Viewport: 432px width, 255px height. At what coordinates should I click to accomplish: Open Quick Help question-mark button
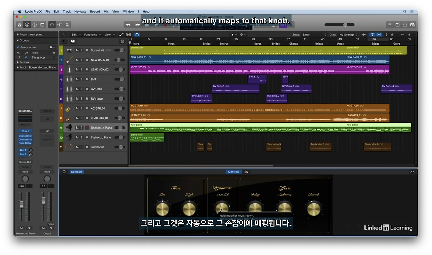pyautogui.click(x=34, y=25)
